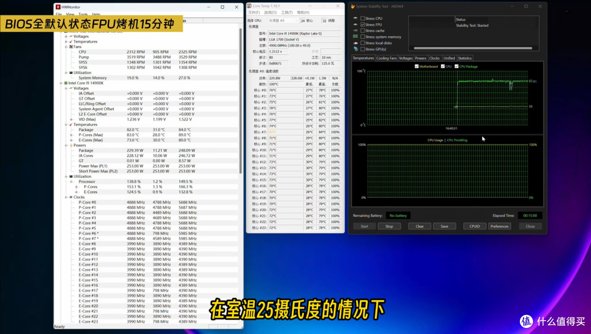This screenshot has height=334, width=591.
Task: Click the Stop button in AIDA64
Action: pyautogui.click(x=389, y=226)
